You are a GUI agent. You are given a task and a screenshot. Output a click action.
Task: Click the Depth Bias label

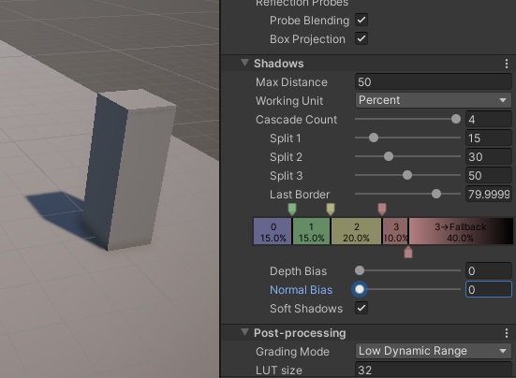[x=298, y=271]
